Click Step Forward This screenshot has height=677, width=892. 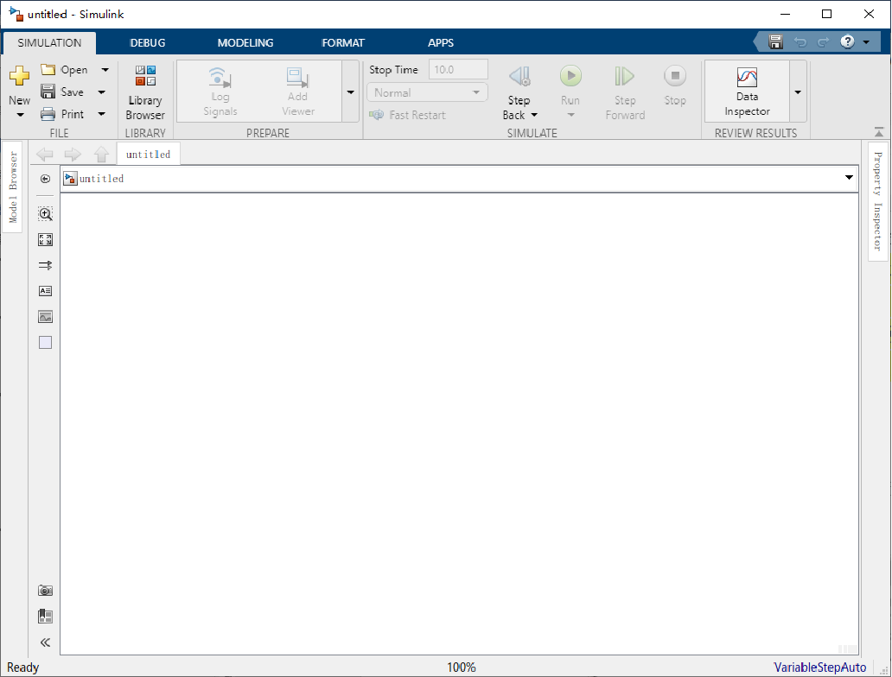625,92
